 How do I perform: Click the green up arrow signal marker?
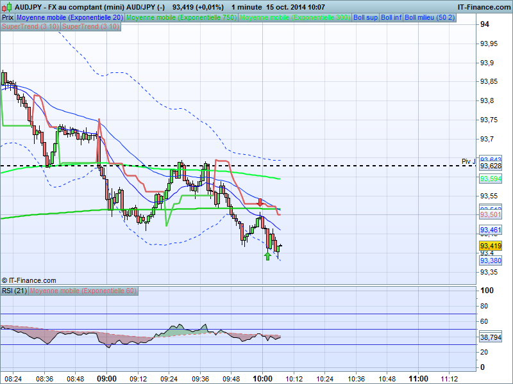coord(267,257)
